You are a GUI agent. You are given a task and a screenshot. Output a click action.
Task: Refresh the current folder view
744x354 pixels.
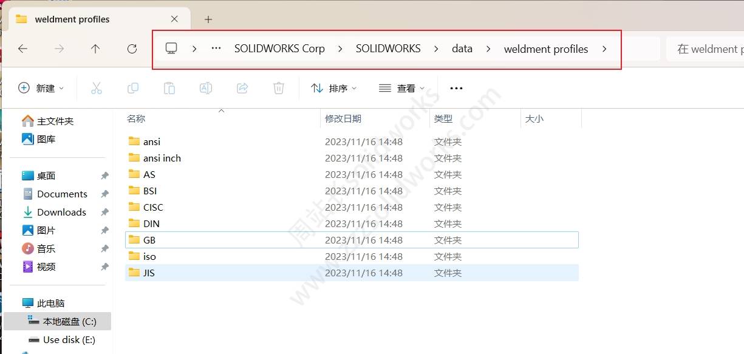click(x=132, y=49)
